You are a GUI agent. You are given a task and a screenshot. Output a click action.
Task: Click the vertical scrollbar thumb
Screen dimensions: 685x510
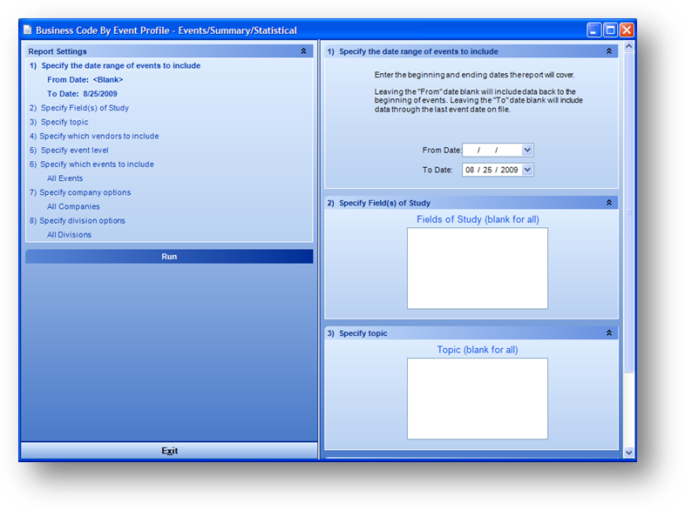(628, 212)
